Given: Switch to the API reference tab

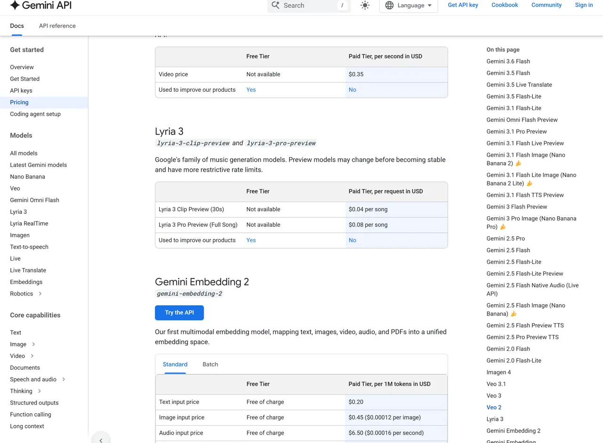Looking at the screenshot, I should coord(57,26).
